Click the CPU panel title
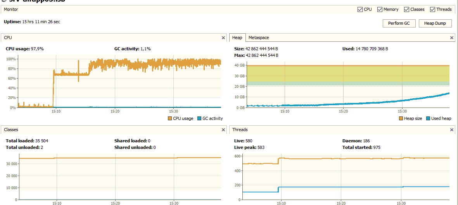 point(8,38)
